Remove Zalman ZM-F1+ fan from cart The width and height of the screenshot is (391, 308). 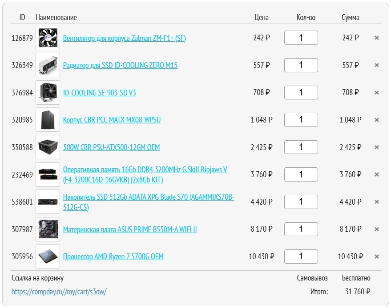click(x=376, y=38)
